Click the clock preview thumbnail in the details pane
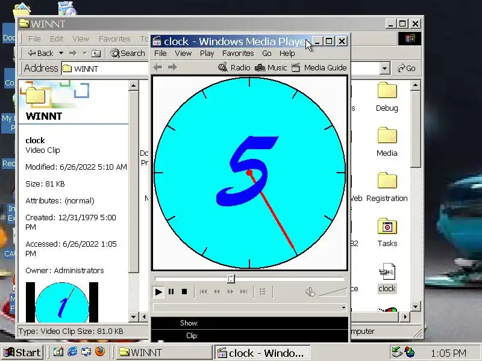The width and height of the screenshot is (482, 361). (x=62, y=302)
